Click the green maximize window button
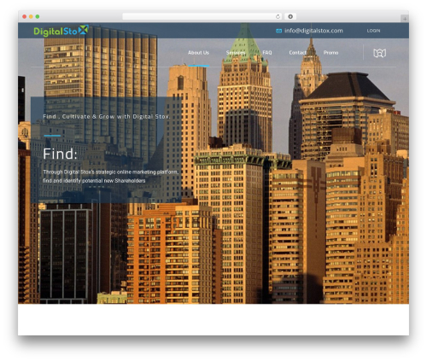 (38, 16)
